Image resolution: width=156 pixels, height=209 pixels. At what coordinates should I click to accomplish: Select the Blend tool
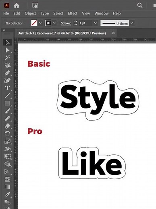pos(7,202)
